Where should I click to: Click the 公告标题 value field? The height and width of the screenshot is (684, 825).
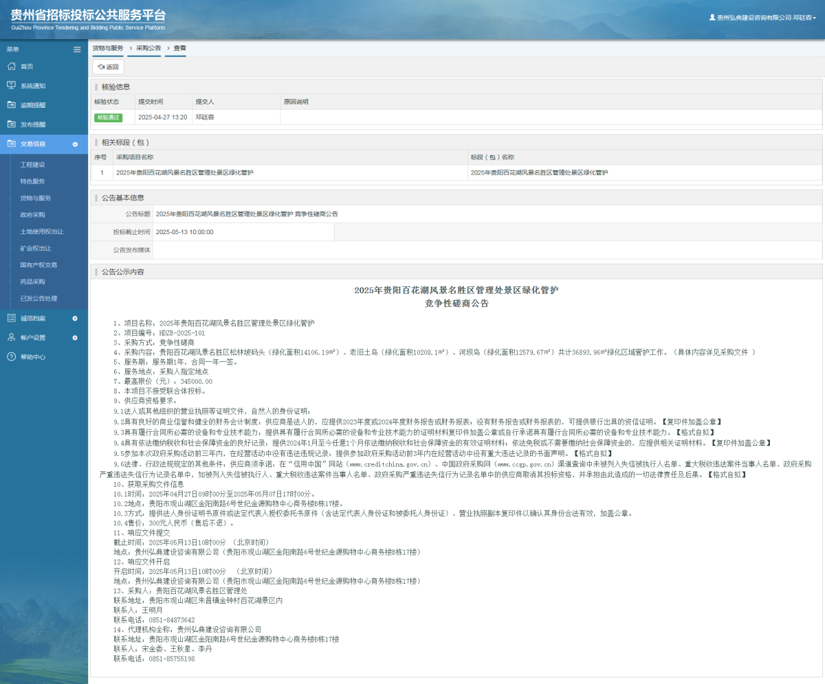(487, 214)
